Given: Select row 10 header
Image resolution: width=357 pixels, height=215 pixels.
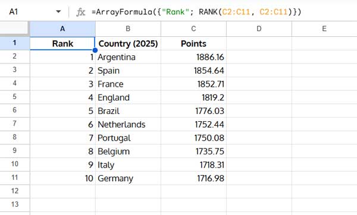Looking at the screenshot, I should (15, 165).
